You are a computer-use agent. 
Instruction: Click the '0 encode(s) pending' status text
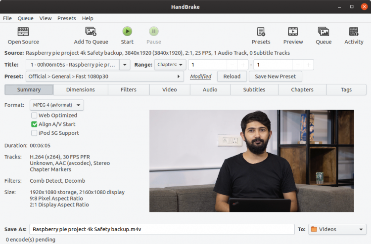click(31, 240)
